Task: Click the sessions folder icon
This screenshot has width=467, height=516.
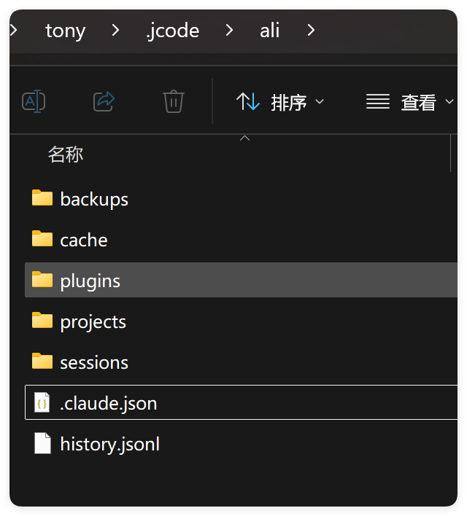Action: [42, 362]
